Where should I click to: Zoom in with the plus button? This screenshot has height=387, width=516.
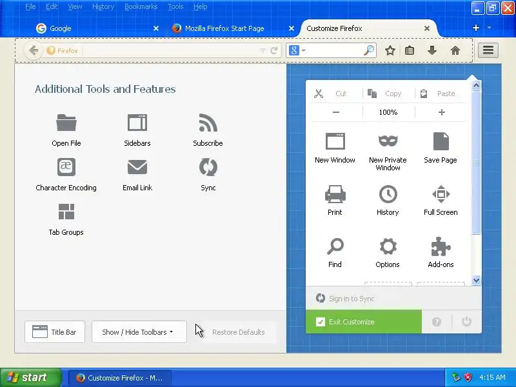tap(442, 112)
